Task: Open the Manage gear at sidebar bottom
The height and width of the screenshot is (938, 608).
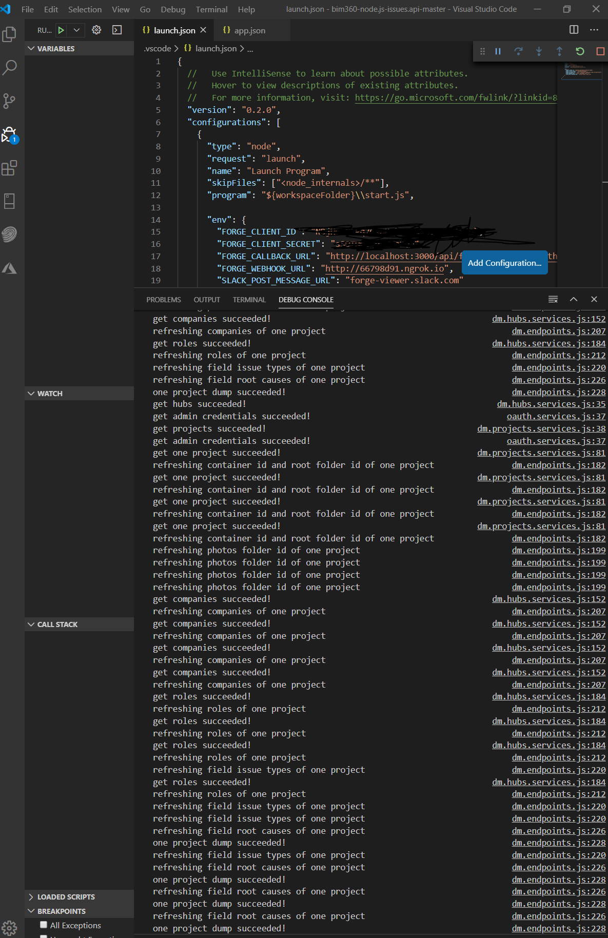Action: point(9,928)
